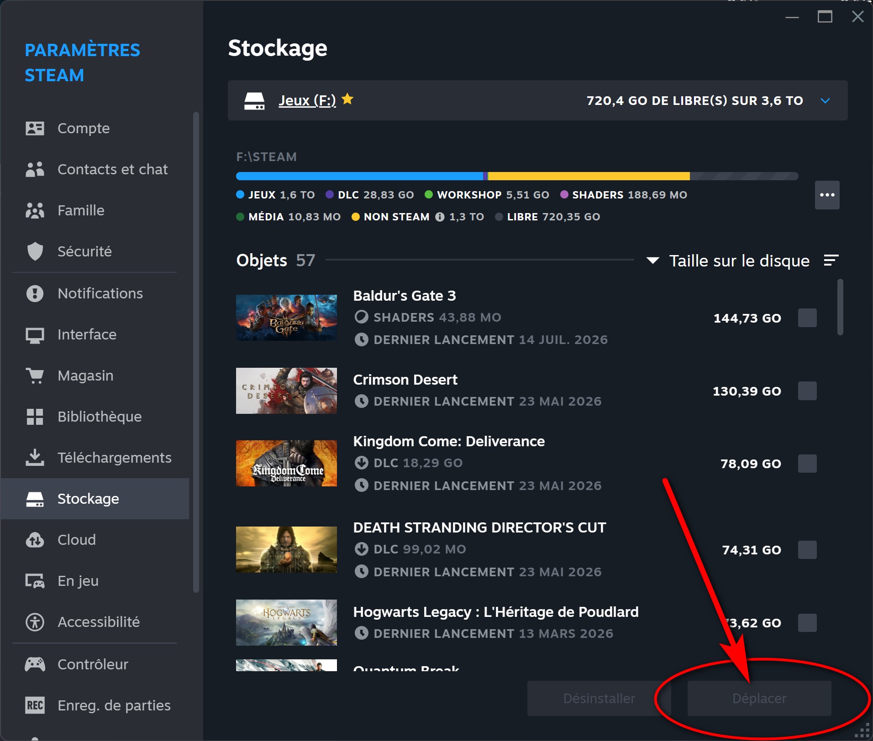Click the sort order lines icon

[x=831, y=261]
